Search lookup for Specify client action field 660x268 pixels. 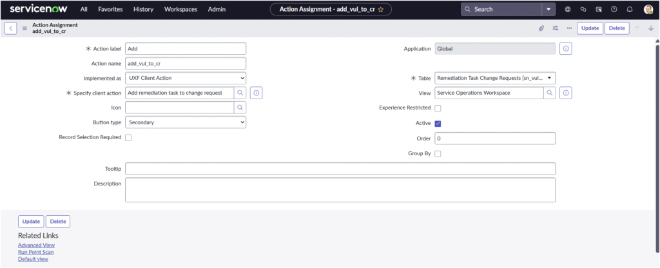(239, 93)
